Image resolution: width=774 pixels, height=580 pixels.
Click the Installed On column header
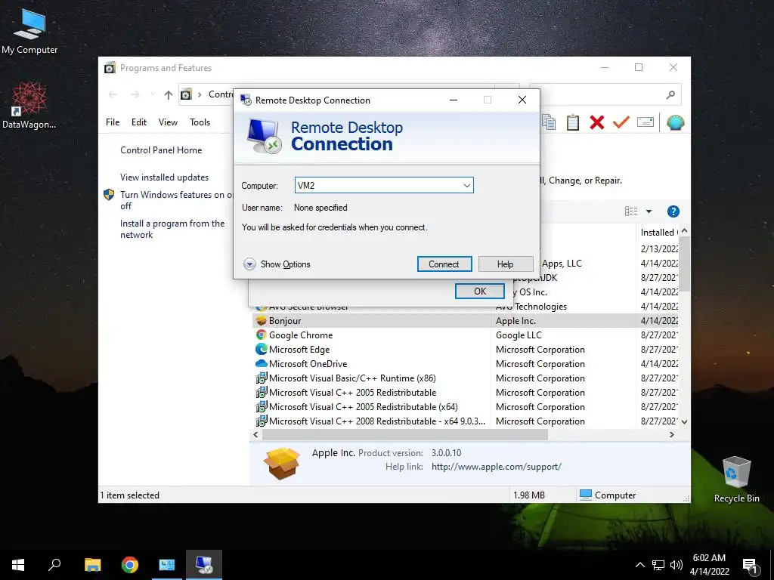(658, 233)
